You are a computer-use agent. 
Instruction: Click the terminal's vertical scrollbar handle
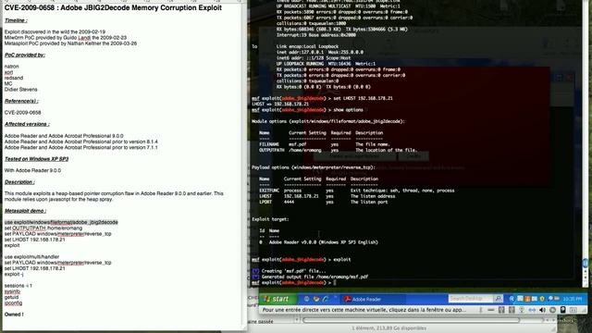586,263
